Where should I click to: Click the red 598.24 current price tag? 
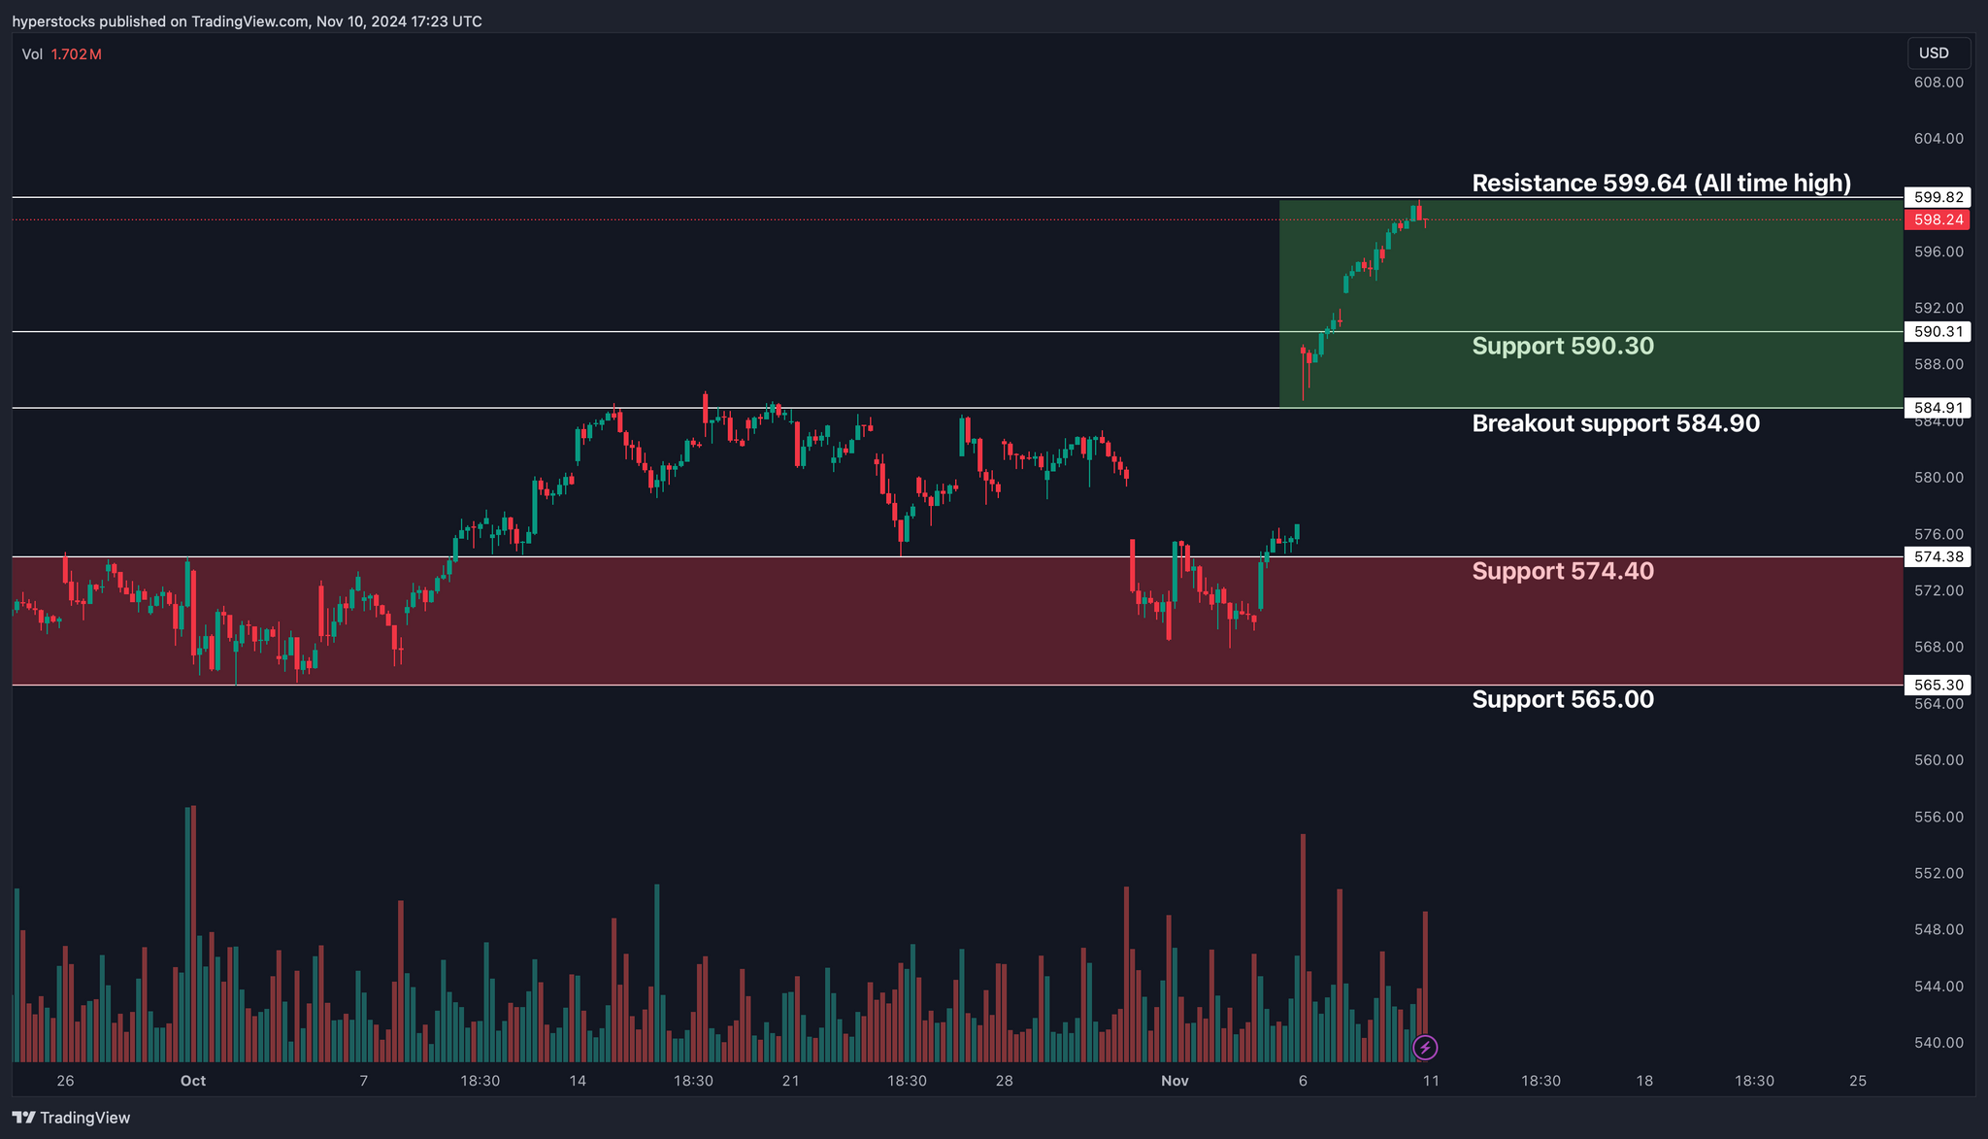pos(1938,220)
